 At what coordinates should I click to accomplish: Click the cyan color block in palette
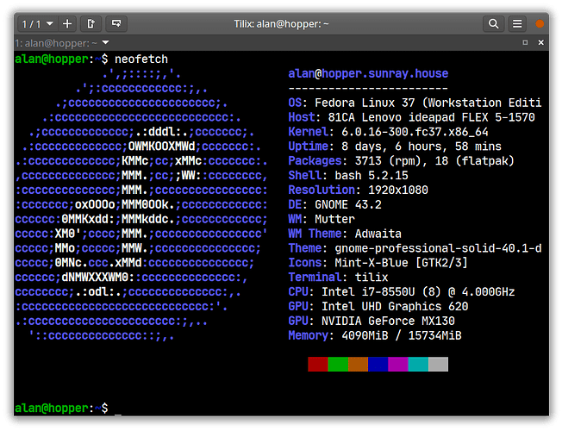tap(418, 364)
